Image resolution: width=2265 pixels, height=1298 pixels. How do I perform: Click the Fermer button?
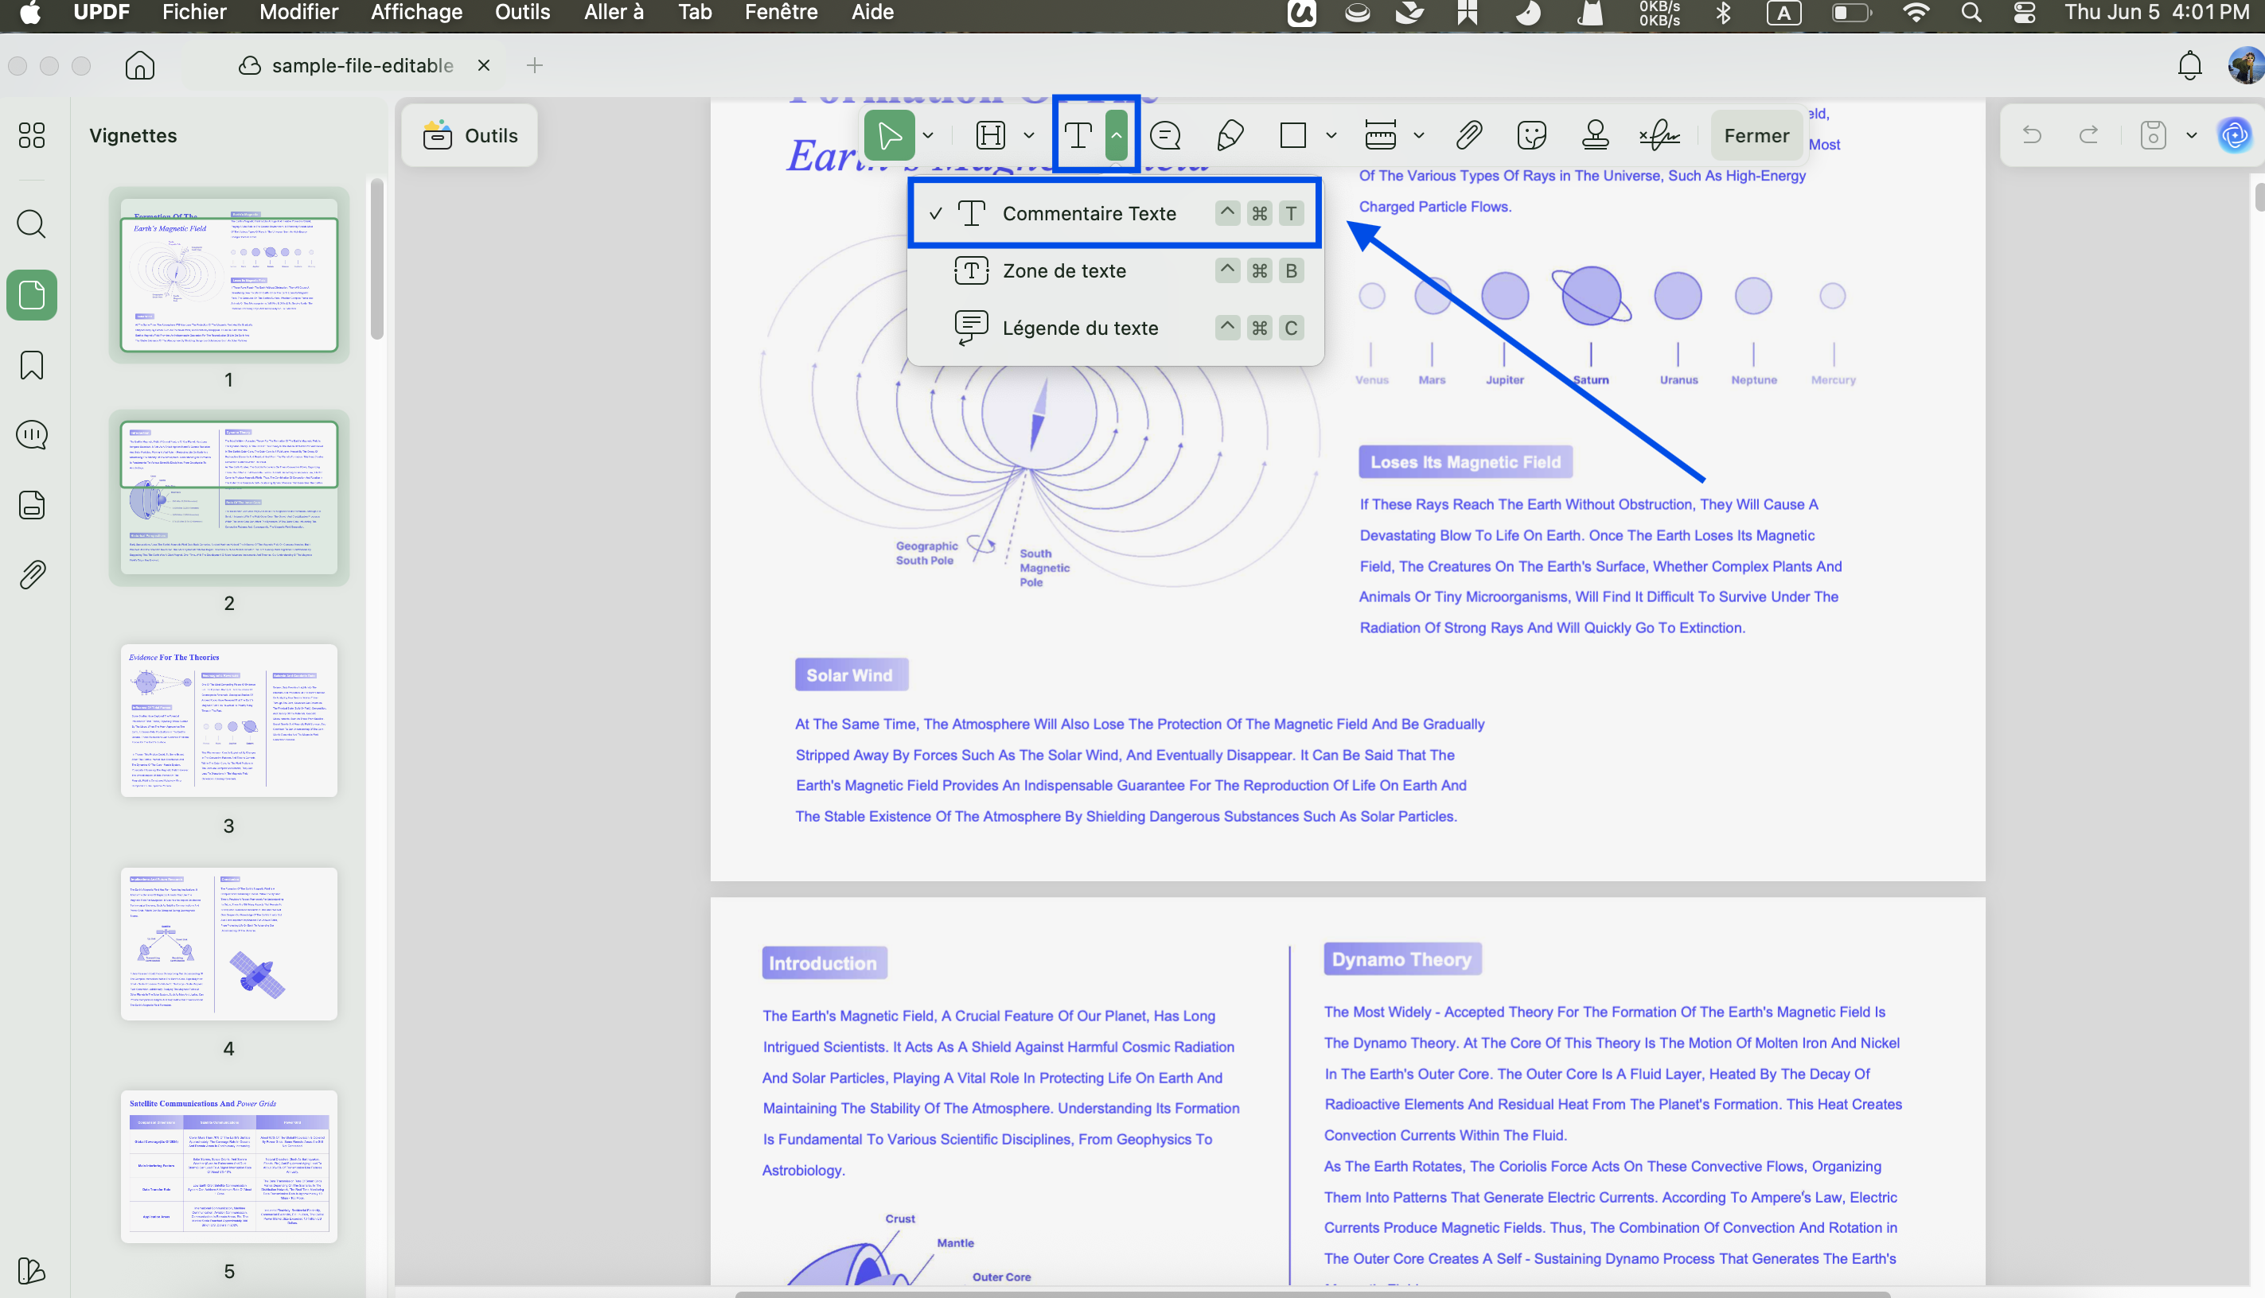1756,135
